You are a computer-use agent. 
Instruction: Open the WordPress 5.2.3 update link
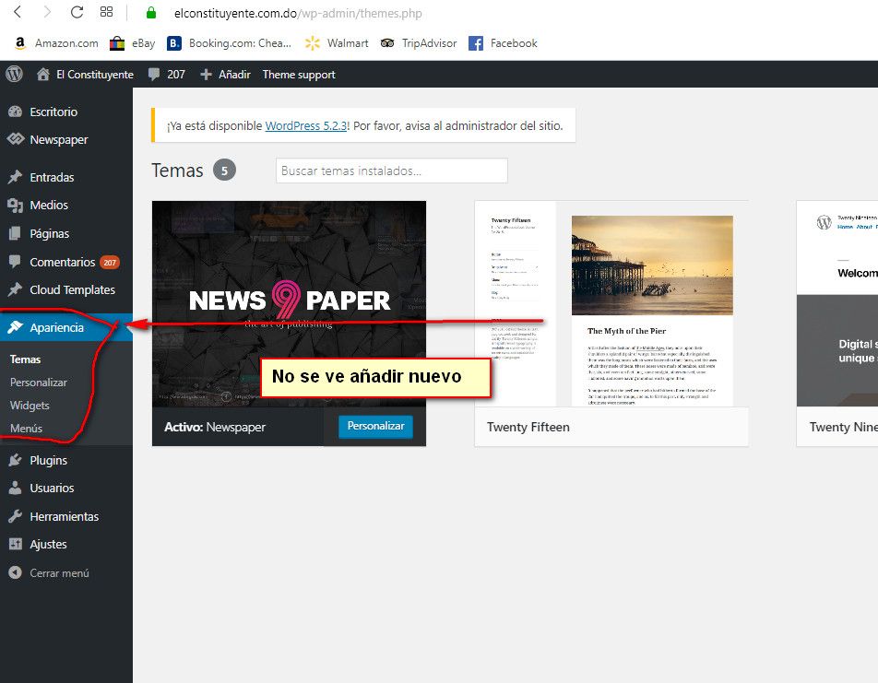306,126
